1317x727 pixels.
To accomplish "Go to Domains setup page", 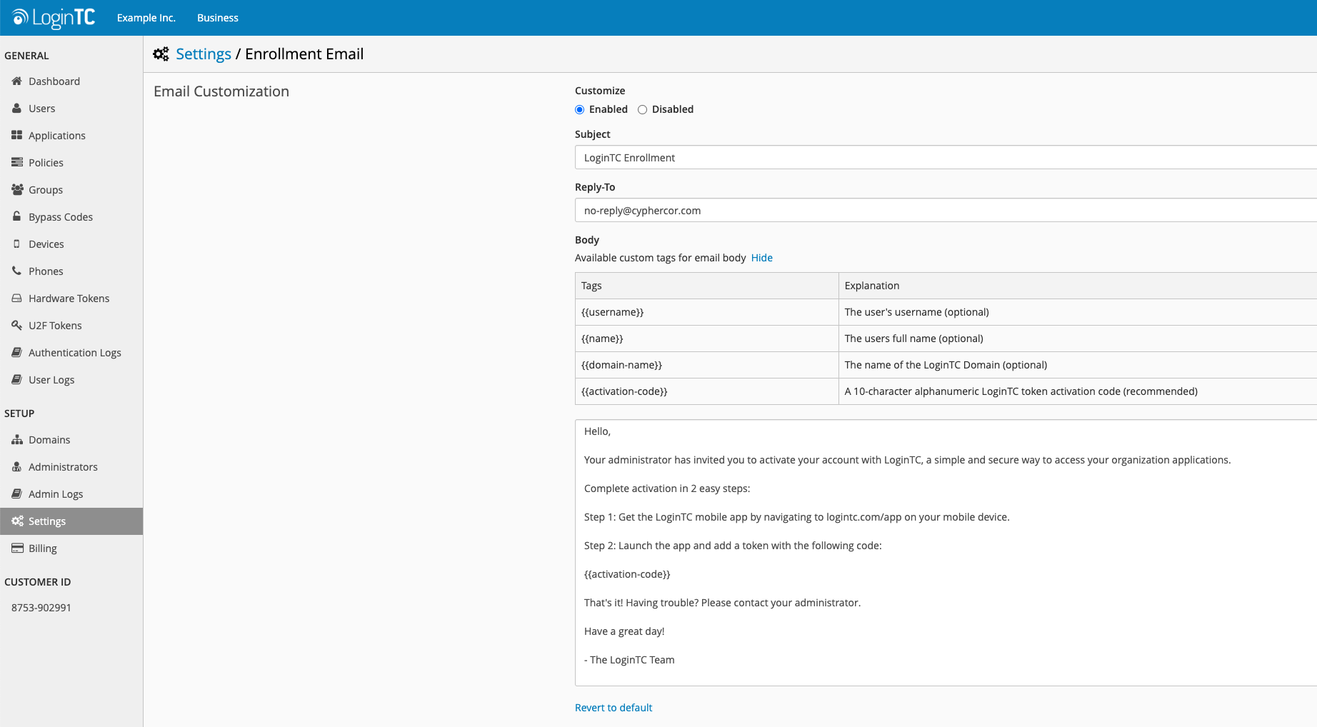I will tap(71, 440).
